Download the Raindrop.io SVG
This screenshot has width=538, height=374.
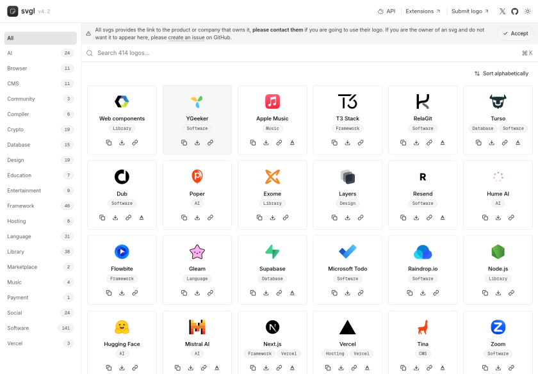point(423,293)
